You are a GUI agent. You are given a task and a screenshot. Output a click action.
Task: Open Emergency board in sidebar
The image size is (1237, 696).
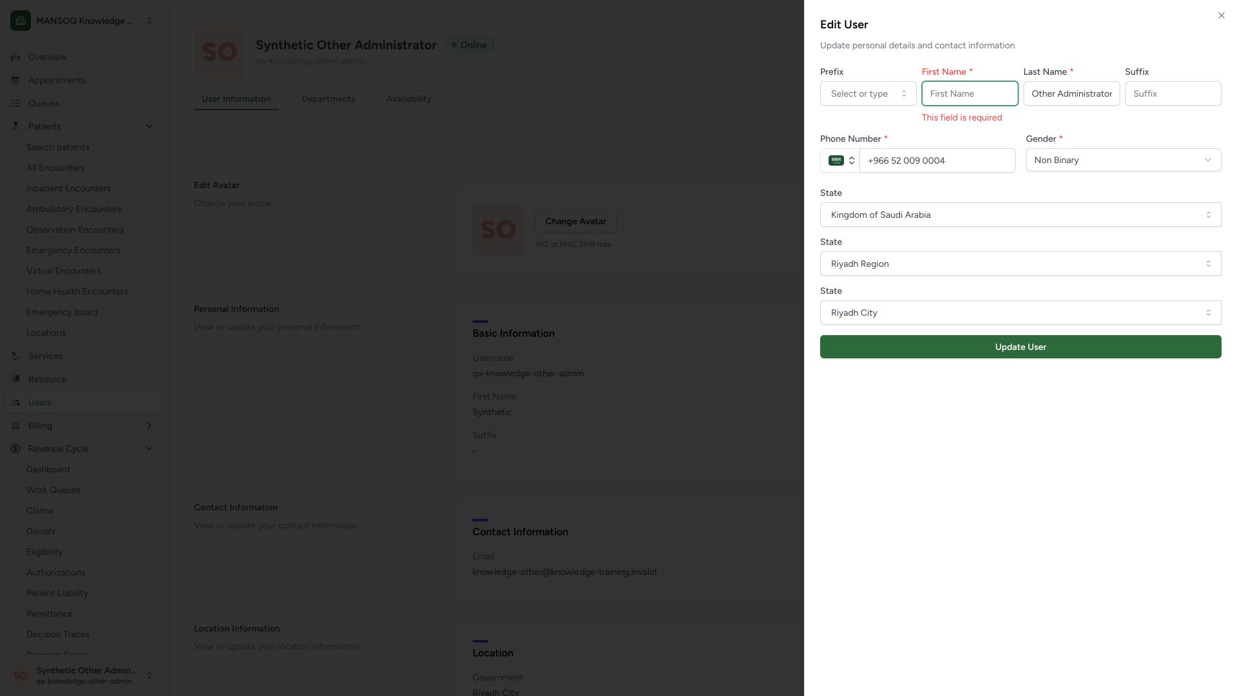(x=62, y=312)
